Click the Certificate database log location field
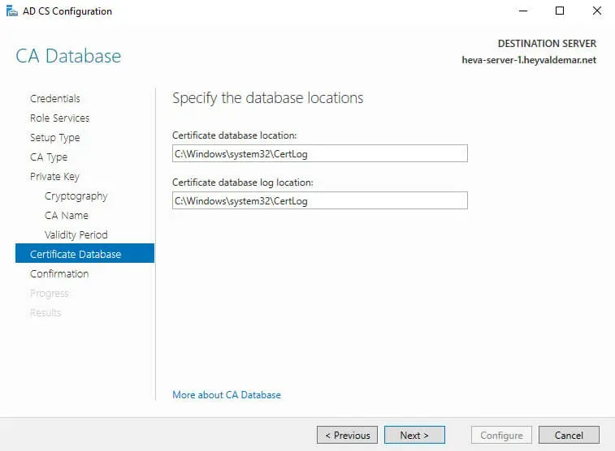 tap(319, 200)
